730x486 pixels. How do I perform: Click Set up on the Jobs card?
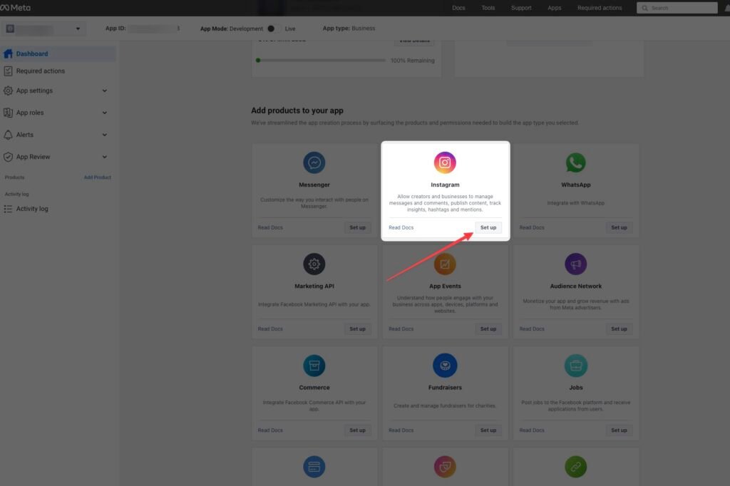pyautogui.click(x=620, y=430)
